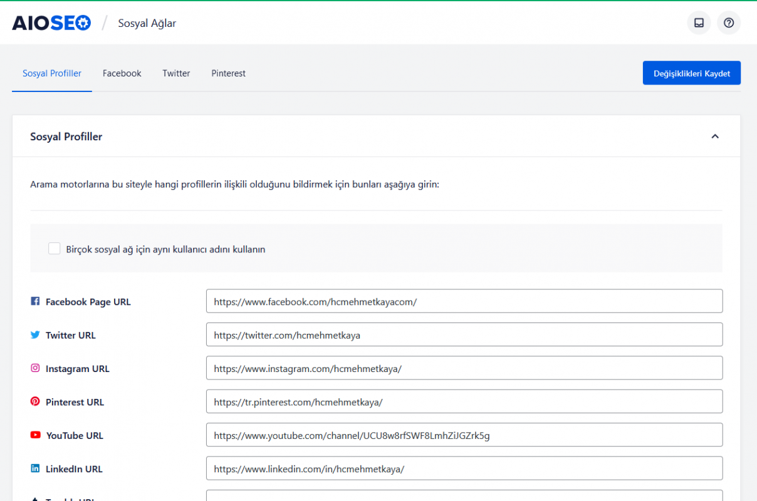Select the YouTube play icon
Screen dimensions: 757x501
tap(35, 435)
